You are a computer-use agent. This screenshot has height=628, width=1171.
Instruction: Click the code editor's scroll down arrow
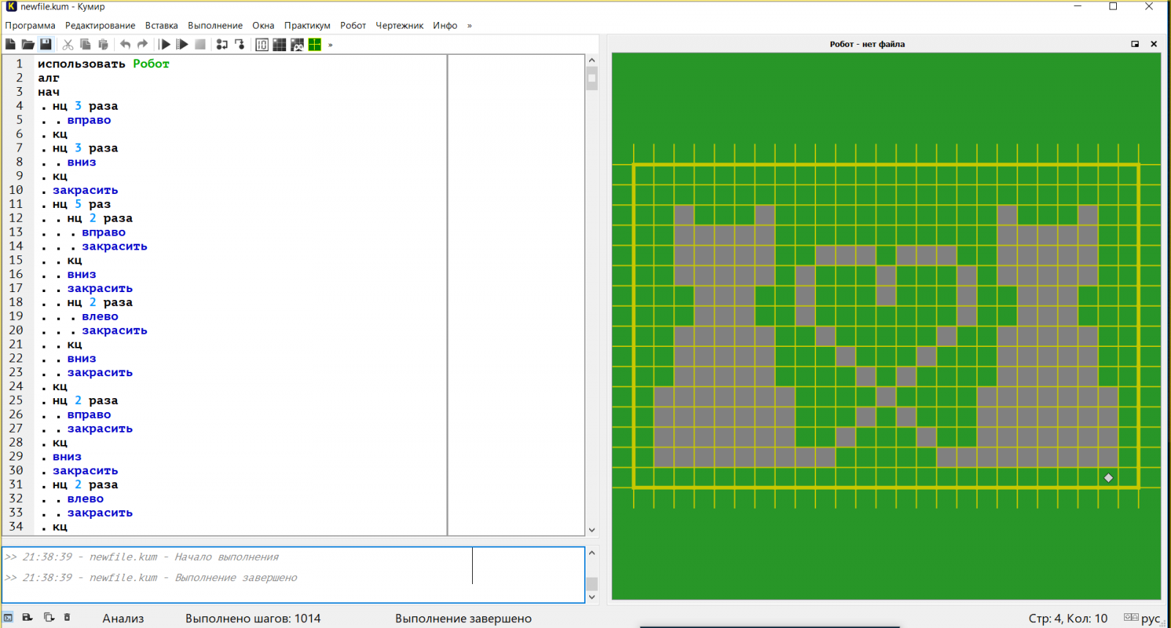coord(591,530)
